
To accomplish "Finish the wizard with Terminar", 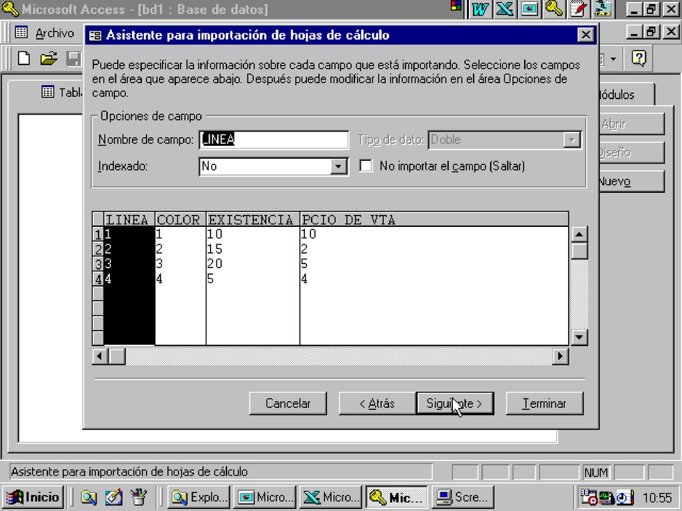I will click(544, 403).
